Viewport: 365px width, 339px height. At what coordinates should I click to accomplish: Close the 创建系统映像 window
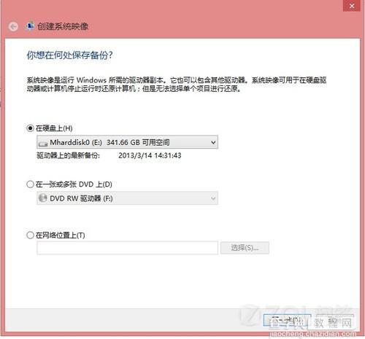point(352,6)
